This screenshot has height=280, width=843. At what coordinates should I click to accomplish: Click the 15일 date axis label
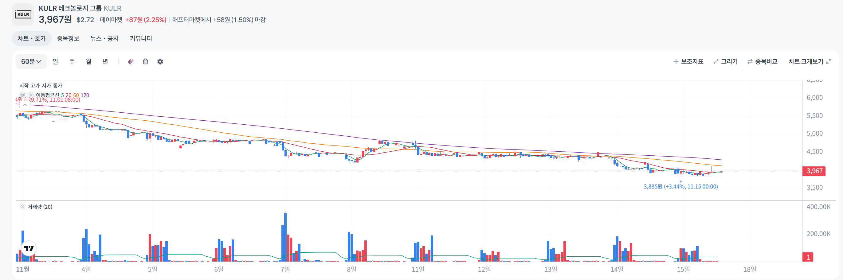(683, 269)
